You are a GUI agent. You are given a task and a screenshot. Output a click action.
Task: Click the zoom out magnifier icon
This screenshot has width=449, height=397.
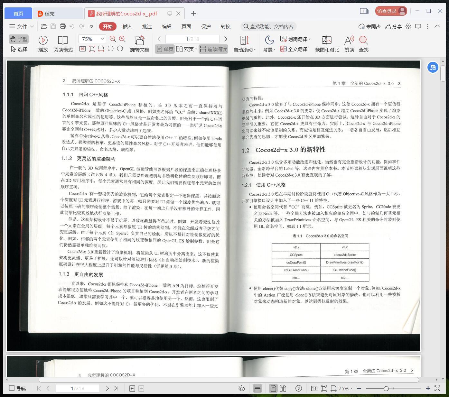click(113, 39)
